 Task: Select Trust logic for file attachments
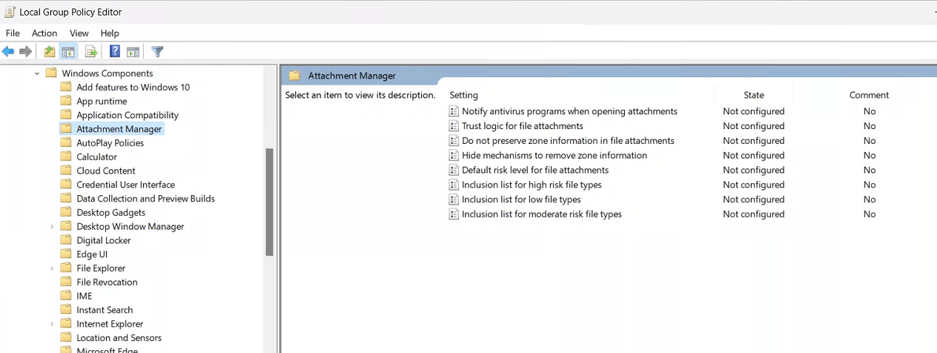tap(523, 126)
